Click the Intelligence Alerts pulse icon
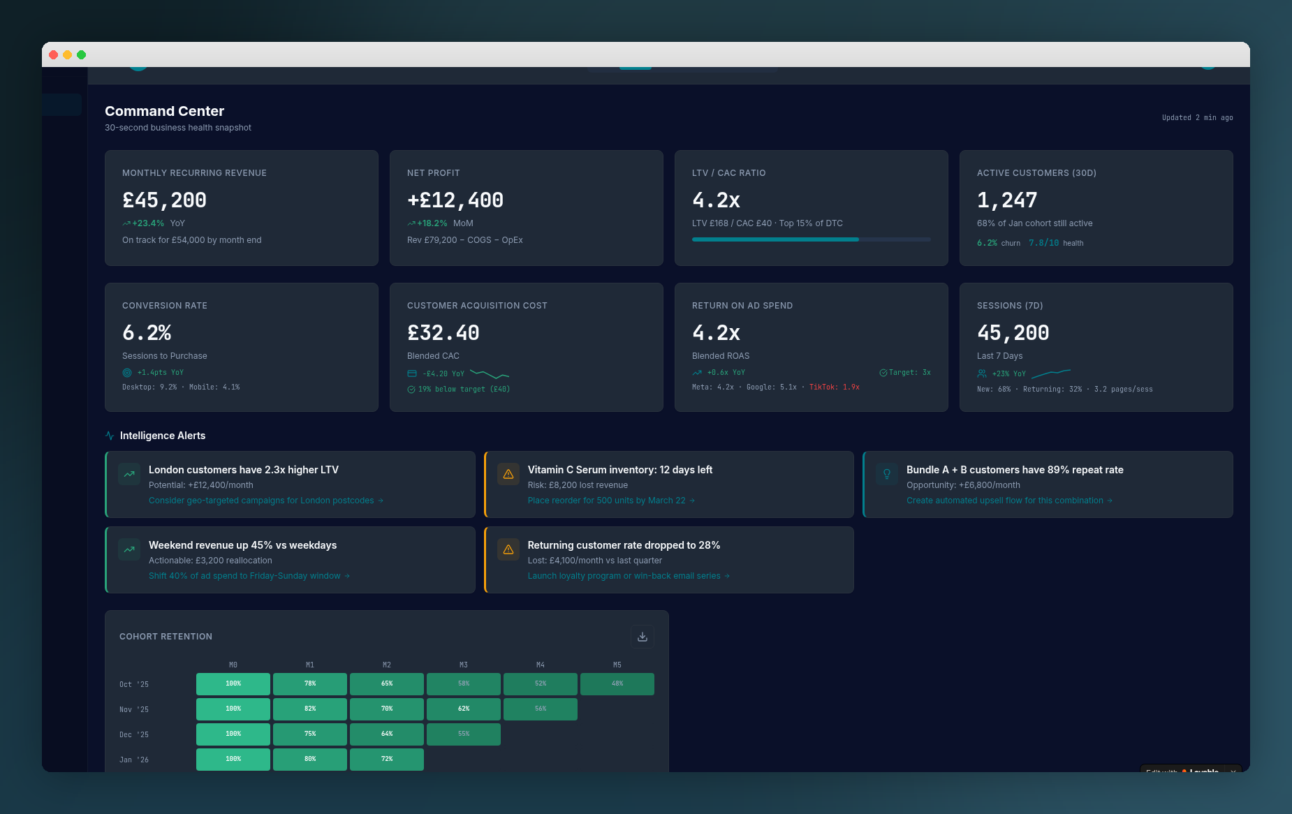This screenshot has height=814, width=1292. tap(110, 436)
